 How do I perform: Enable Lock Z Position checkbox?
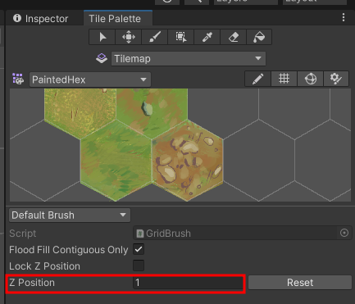click(139, 265)
